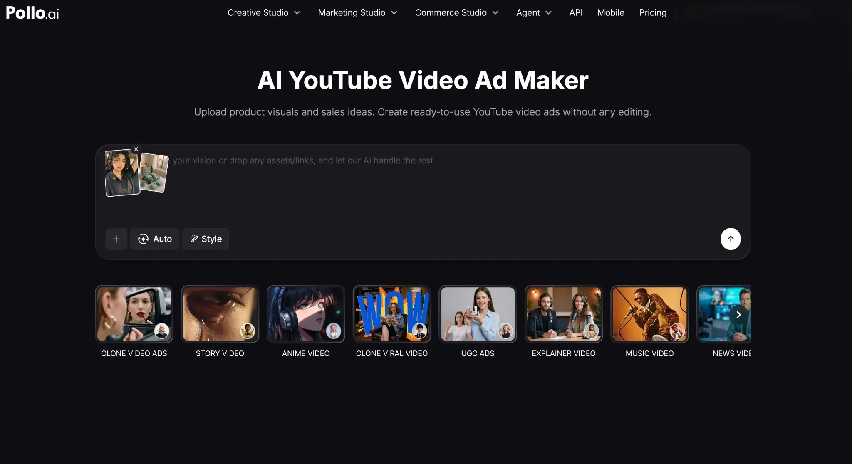This screenshot has height=464, width=852.
Task: Click the EXPLAINER VIDEO label
Action: (x=564, y=353)
